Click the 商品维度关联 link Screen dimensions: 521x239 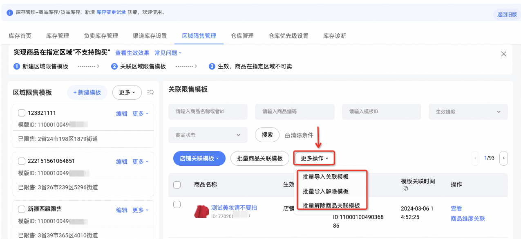point(468,219)
